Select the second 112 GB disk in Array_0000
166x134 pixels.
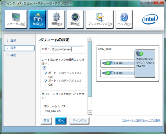(118, 73)
